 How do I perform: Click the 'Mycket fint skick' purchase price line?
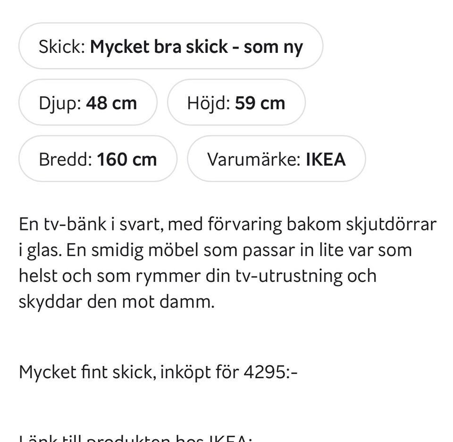tap(158, 372)
